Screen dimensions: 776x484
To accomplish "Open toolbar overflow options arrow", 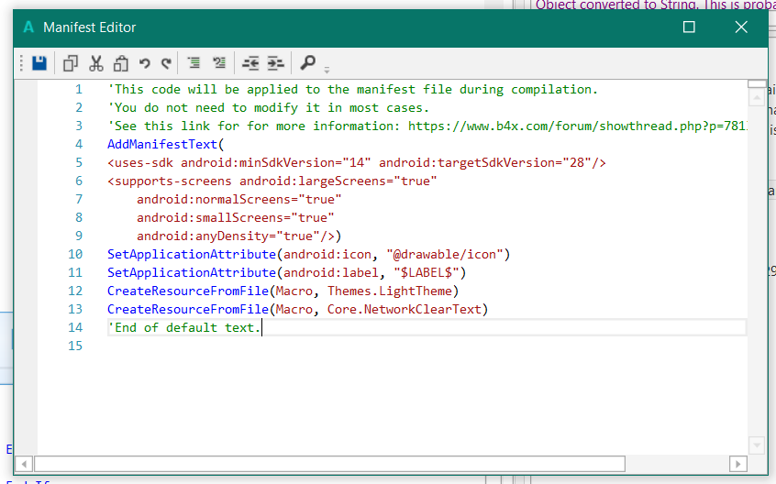I will tap(327, 71).
